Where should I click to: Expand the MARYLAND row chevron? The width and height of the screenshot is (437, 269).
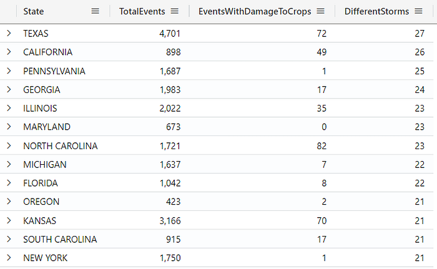[9, 127]
